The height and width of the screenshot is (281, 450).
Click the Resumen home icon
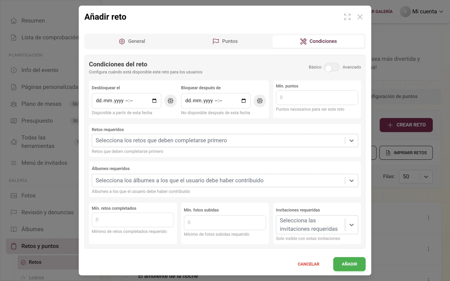click(x=14, y=21)
